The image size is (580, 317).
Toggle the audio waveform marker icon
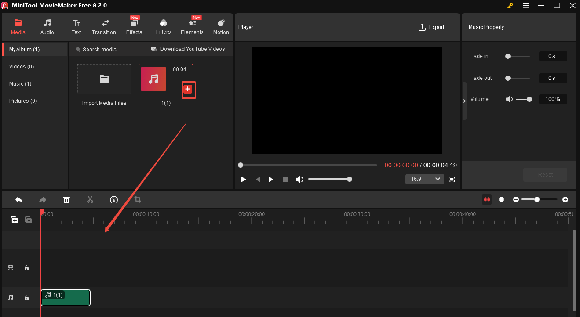click(x=501, y=199)
